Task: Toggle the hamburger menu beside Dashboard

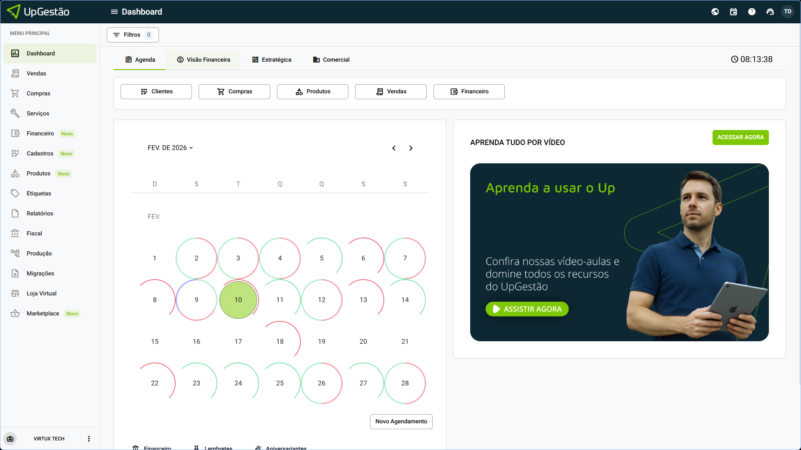Action: coord(114,12)
